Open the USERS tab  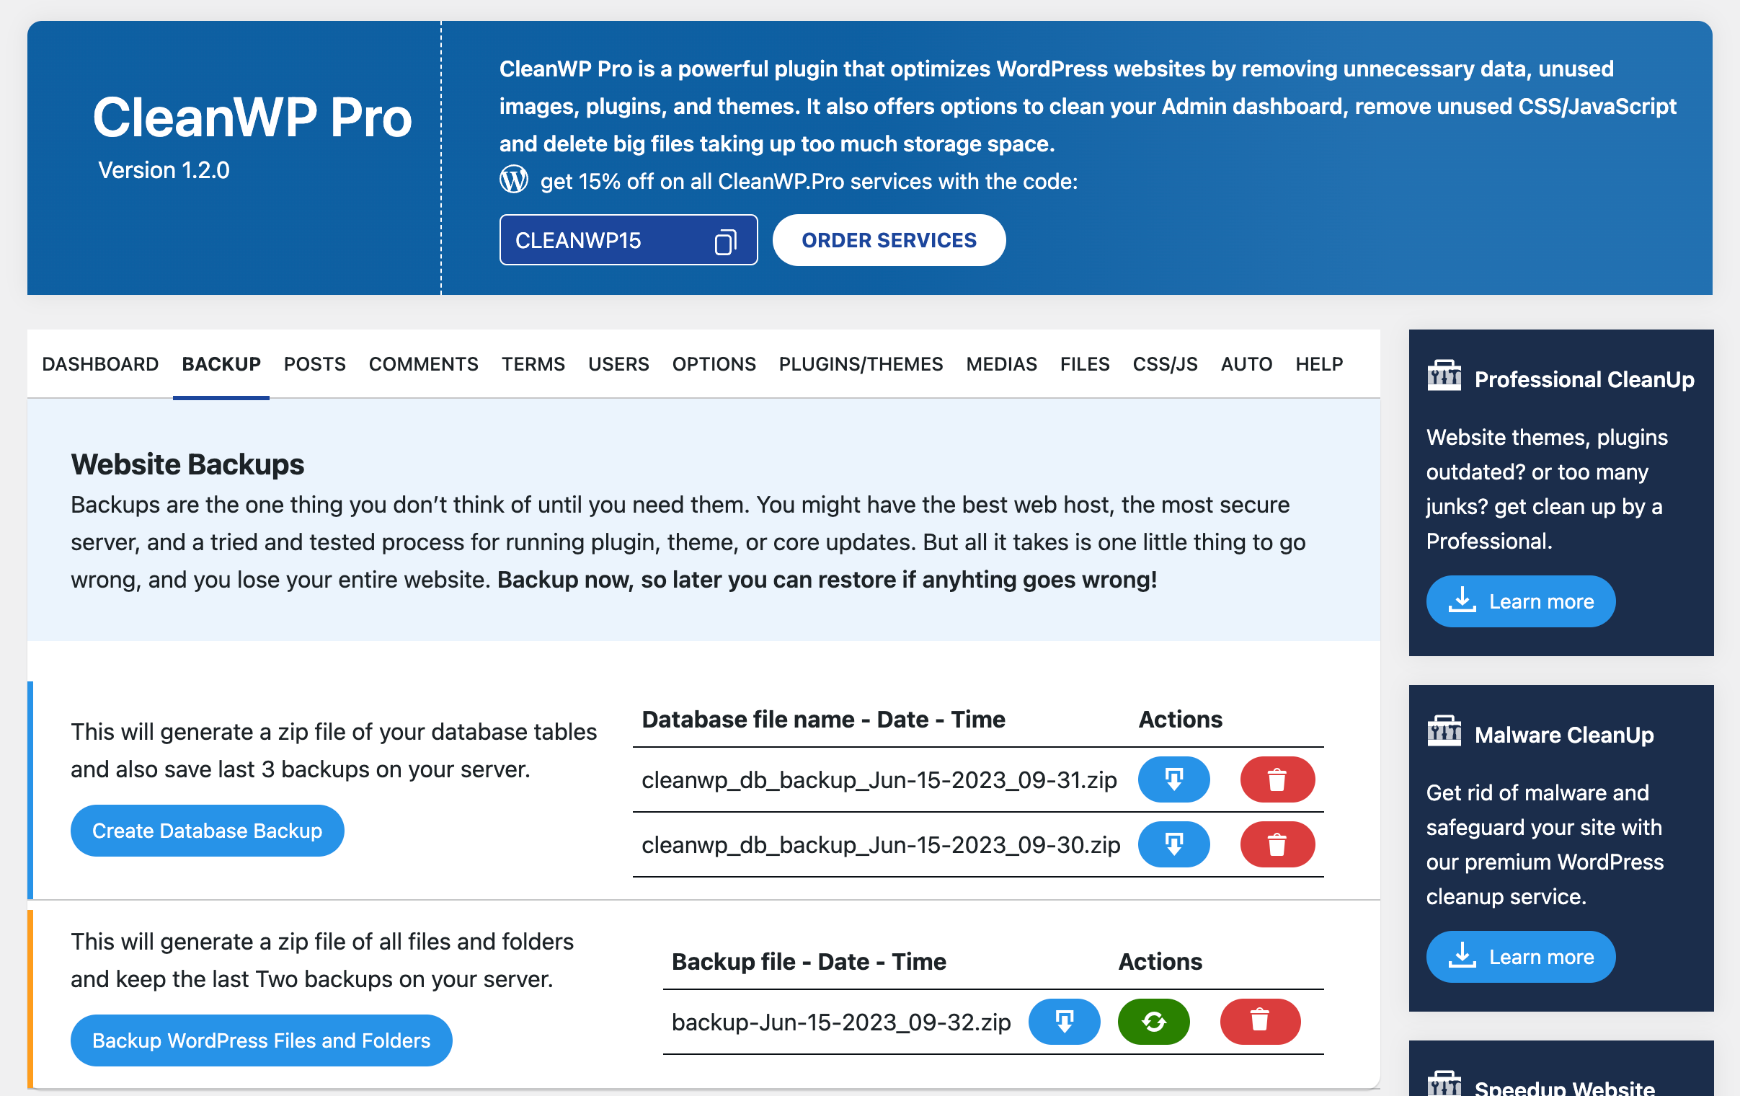point(618,363)
